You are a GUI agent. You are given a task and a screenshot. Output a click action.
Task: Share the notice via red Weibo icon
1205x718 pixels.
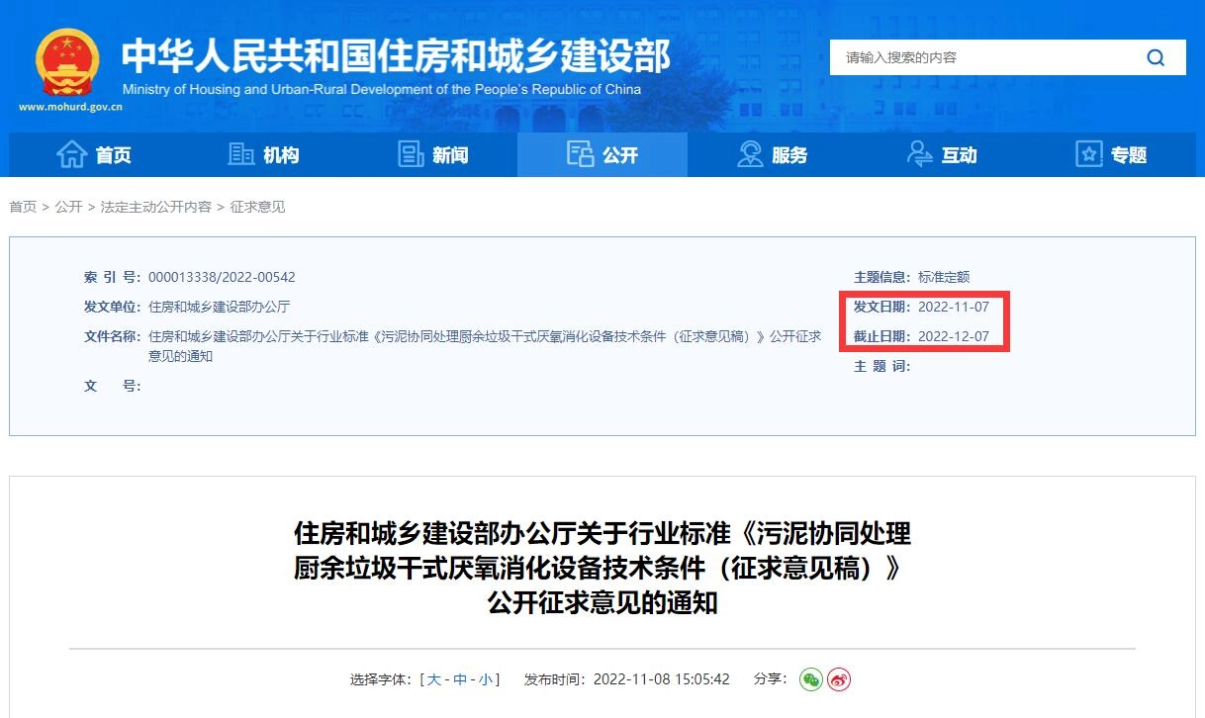(838, 679)
